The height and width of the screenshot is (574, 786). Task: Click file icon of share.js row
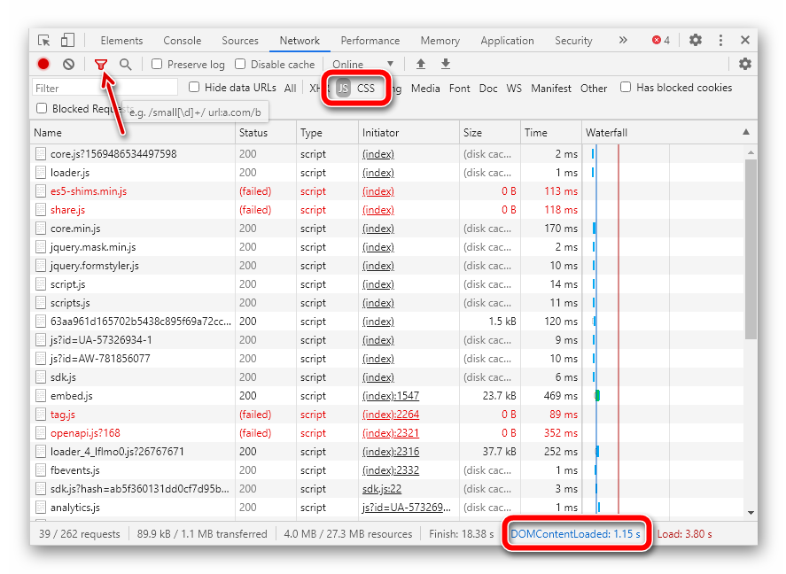point(41,210)
